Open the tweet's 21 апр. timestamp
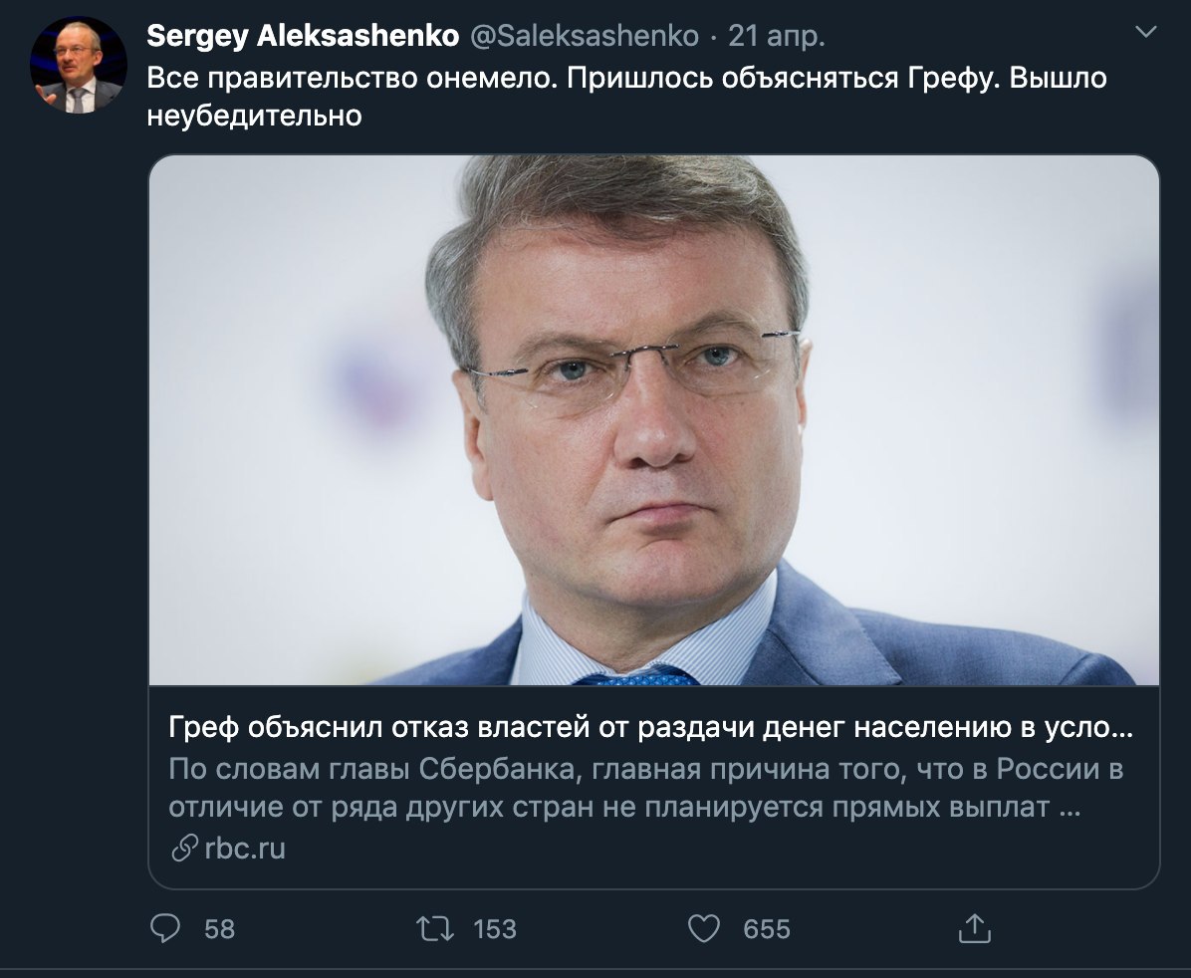1191x978 pixels. pyautogui.click(x=777, y=36)
